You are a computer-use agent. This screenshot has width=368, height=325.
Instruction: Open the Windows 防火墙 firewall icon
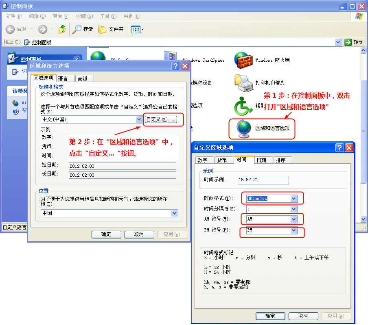(x=244, y=60)
